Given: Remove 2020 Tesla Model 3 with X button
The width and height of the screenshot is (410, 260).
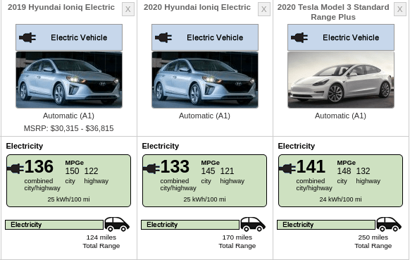Looking at the screenshot, I should [x=400, y=9].
